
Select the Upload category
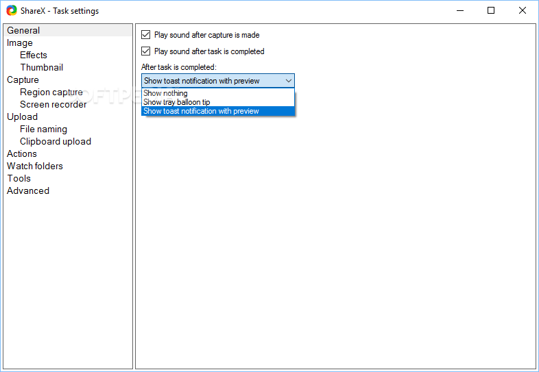pos(23,116)
